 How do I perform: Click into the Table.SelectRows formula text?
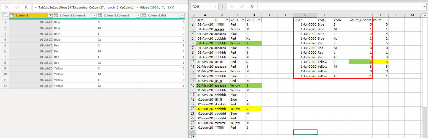[104, 7]
